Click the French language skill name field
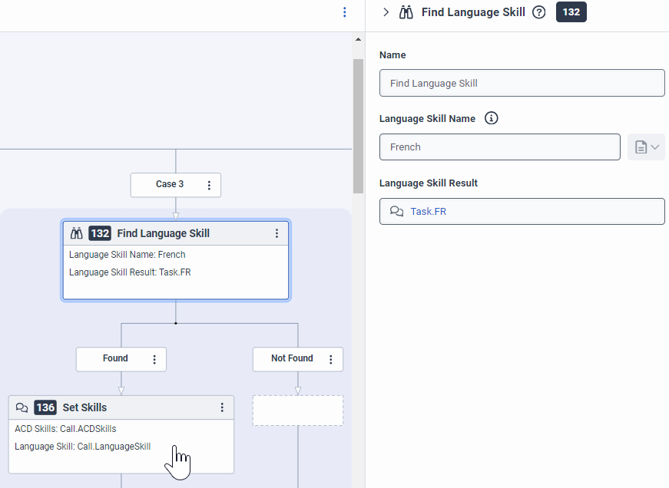 click(499, 147)
